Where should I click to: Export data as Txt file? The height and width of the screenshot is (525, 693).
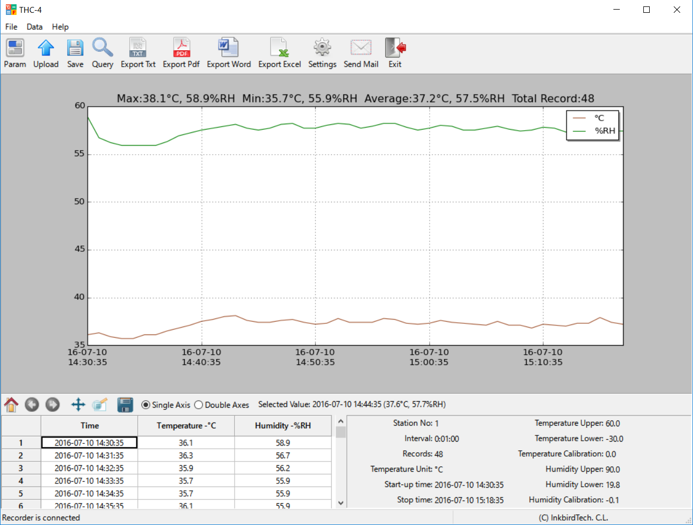pos(138,48)
